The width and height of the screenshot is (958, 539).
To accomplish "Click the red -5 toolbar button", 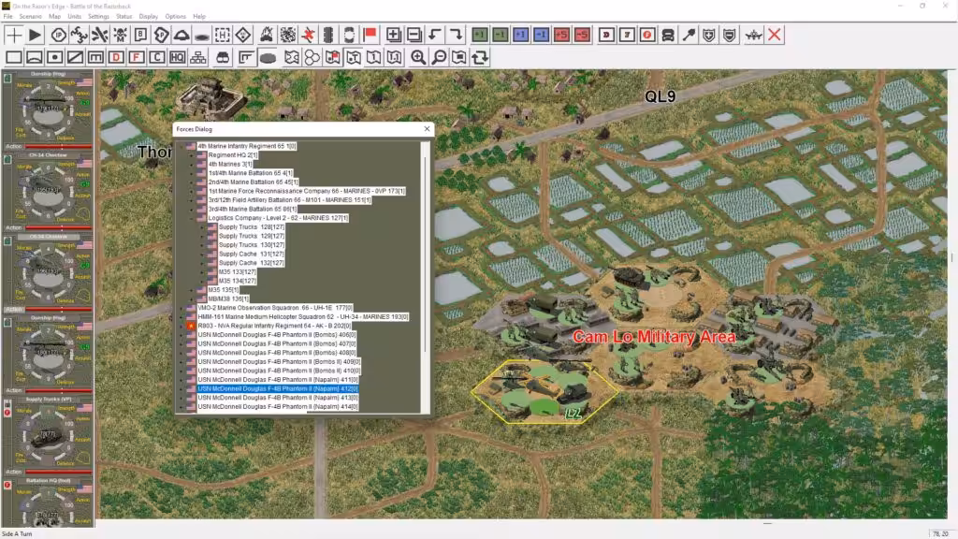I will [582, 35].
